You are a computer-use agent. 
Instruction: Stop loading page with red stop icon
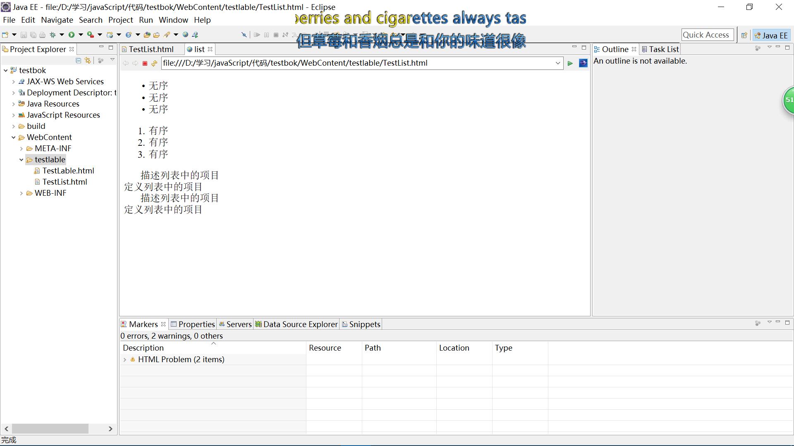145,63
